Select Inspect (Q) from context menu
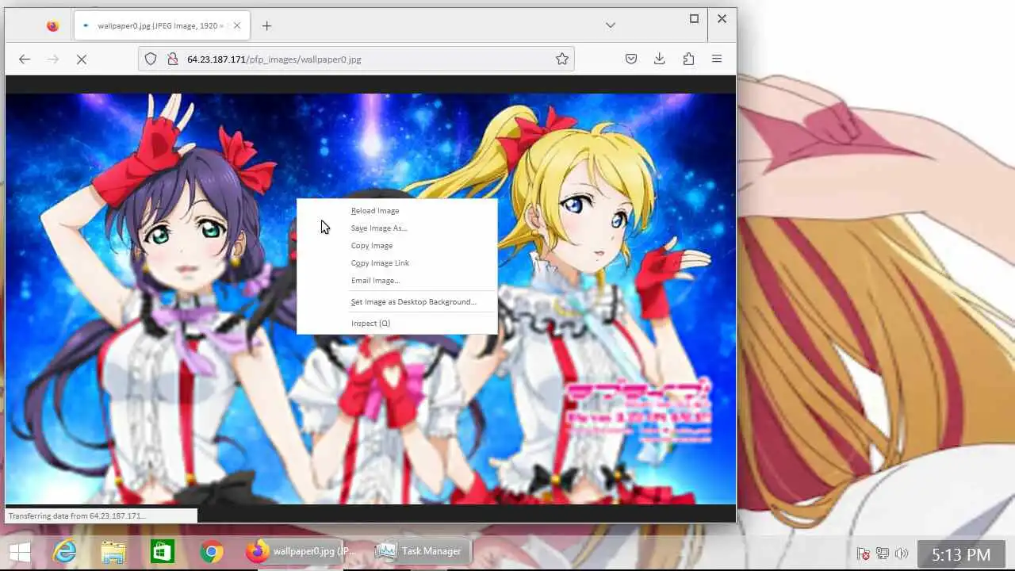The height and width of the screenshot is (571, 1015). (x=396, y=323)
